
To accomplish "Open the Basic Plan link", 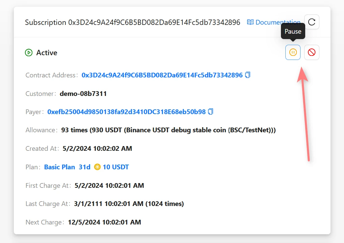I will click(60, 167).
